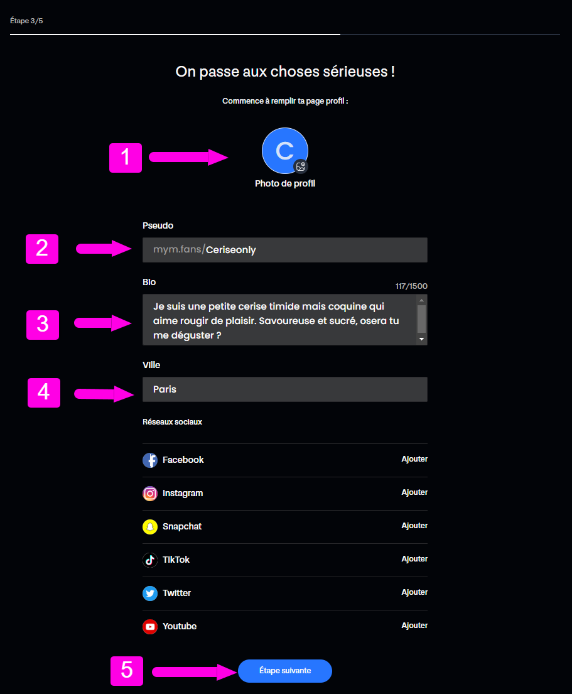Image resolution: width=572 pixels, height=694 pixels.
Task: Click the Bio scrollbar down arrow
Action: tap(421, 339)
